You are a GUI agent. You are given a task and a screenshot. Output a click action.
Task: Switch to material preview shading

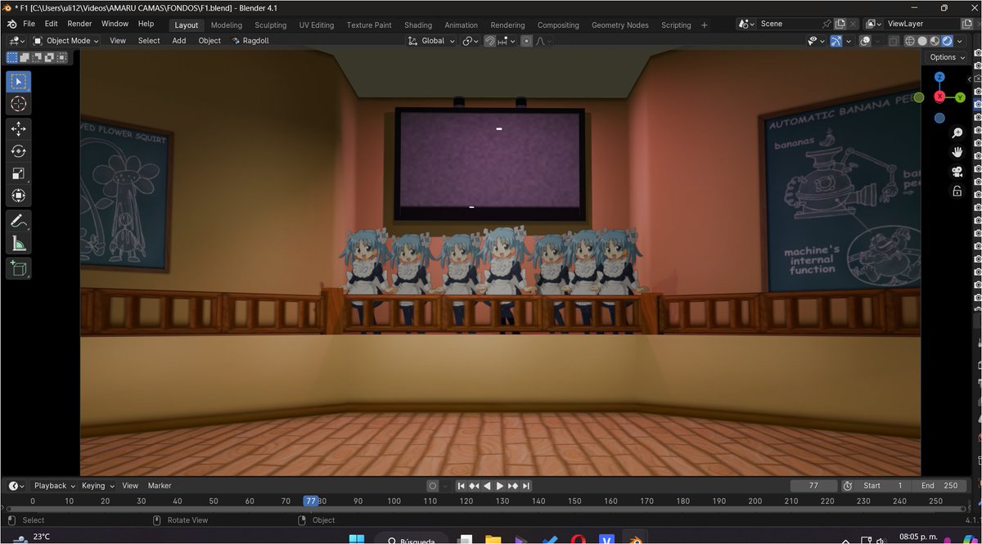[935, 41]
